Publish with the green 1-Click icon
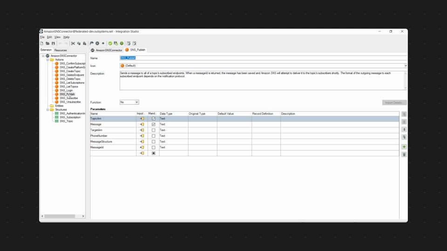Screen dimensions: 447x251 point(122,43)
